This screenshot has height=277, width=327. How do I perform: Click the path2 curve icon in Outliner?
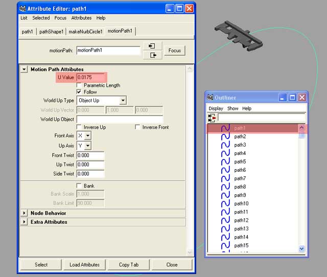click(225, 136)
